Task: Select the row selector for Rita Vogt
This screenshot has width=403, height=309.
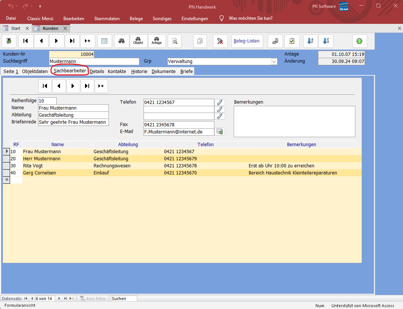Action: pos(6,166)
